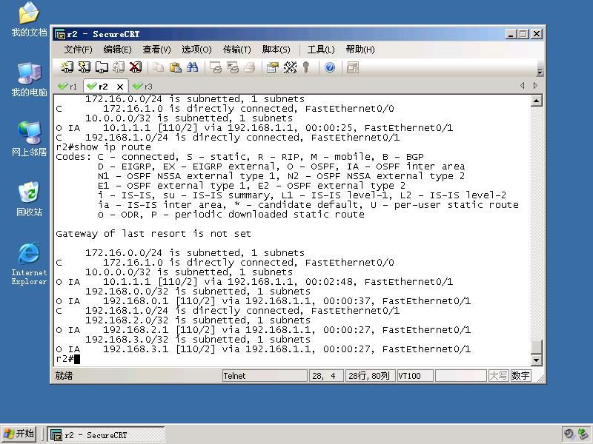The width and height of the screenshot is (593, 444).
Task: Select the 回收站 recycle bin icon
Action: (x=29, y=199)
